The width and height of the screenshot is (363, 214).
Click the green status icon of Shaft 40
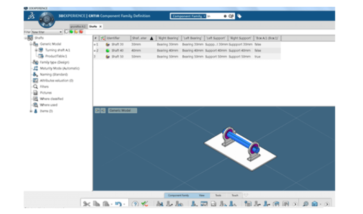coord(107,51)
